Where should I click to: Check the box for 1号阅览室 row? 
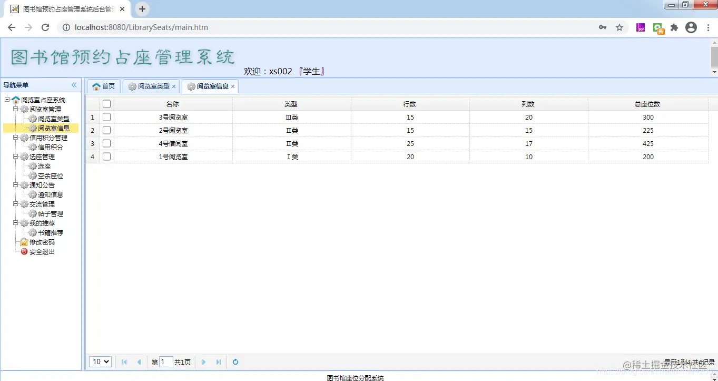(x=106, y=157)
